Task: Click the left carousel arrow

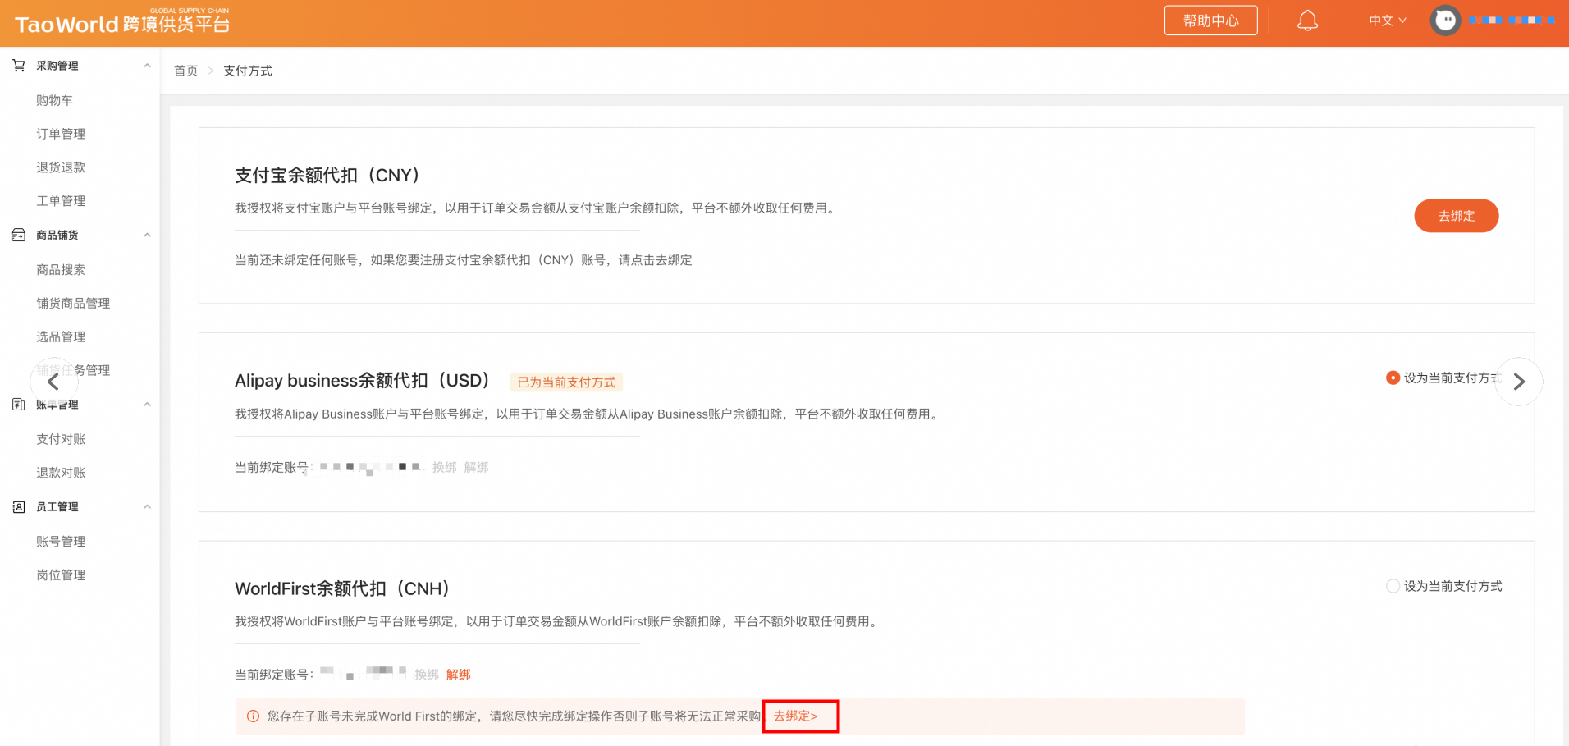Action: [53, 382]
